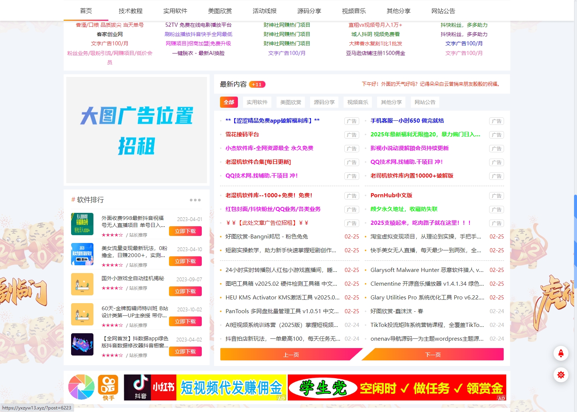
Task: Click the +11 new content badge
Action: click(x=257, y=84)
